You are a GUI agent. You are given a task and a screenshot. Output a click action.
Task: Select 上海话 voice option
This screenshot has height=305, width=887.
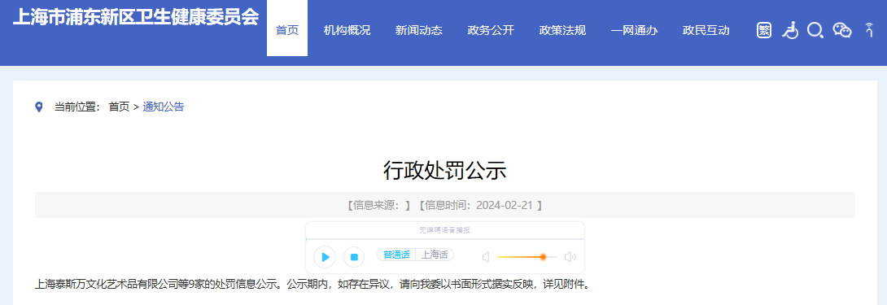435,255
